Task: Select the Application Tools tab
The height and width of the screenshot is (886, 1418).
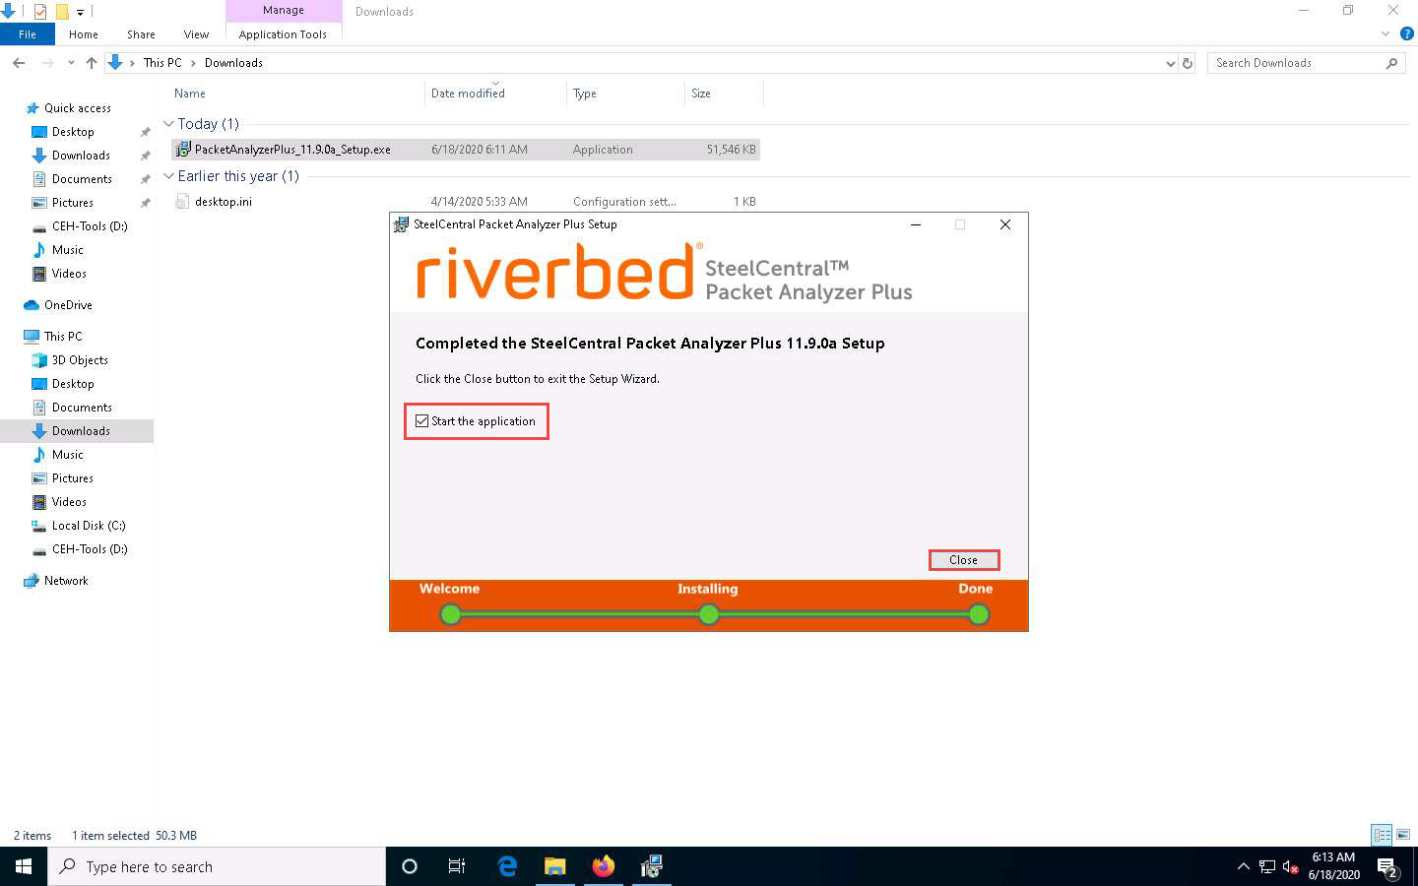Action: [x=283, y=34]
